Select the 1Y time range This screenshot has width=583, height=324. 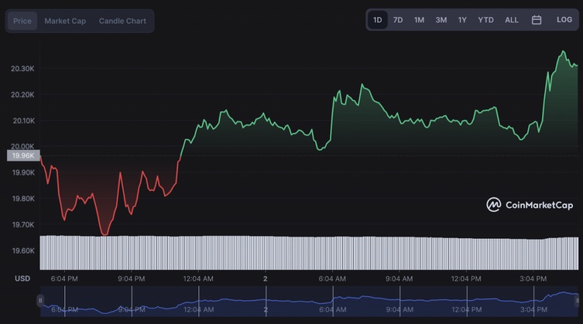click(462, 19)
